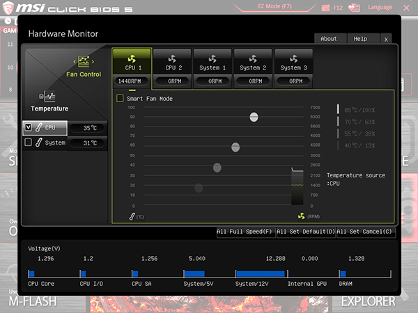
Task: Open the Language menu in BIOS header
Action: click(x=380, y=8)
